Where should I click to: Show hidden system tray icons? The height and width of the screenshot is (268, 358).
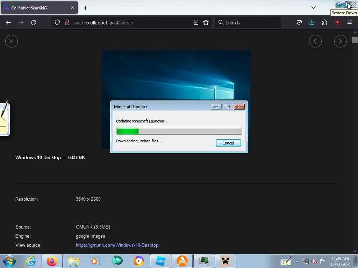pyautogui.click(x=297, y=262)
